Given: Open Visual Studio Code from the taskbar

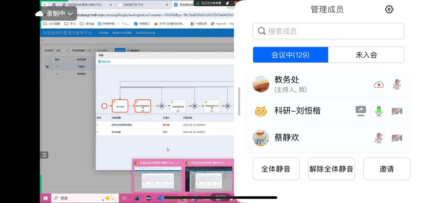Looking at the screenshot, I should coord(160,198).
